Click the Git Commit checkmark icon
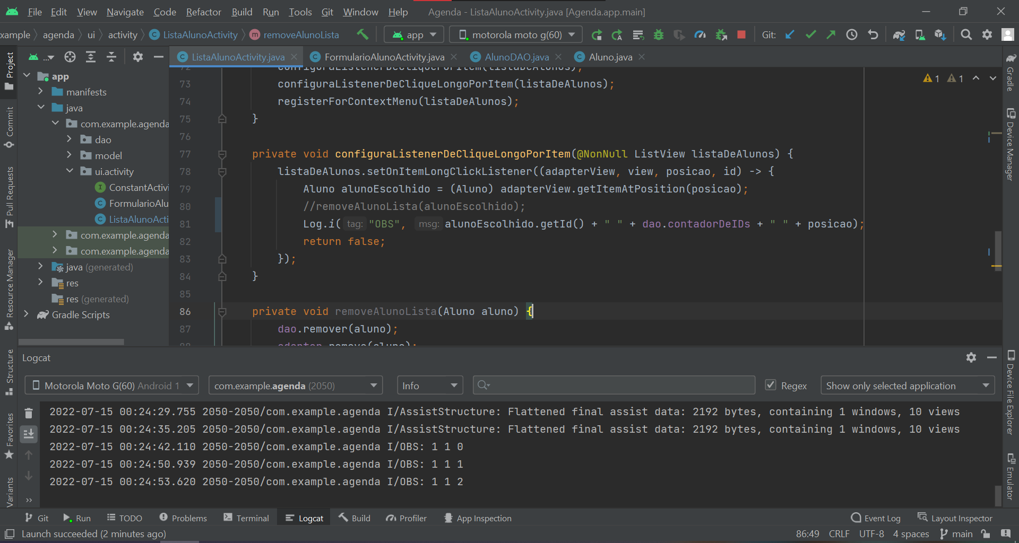Screen dimensions: 1019x543 810,34
